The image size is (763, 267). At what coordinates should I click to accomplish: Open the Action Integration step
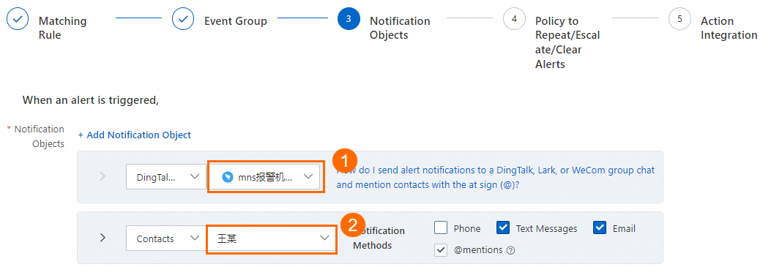click(x=729, y=29)
